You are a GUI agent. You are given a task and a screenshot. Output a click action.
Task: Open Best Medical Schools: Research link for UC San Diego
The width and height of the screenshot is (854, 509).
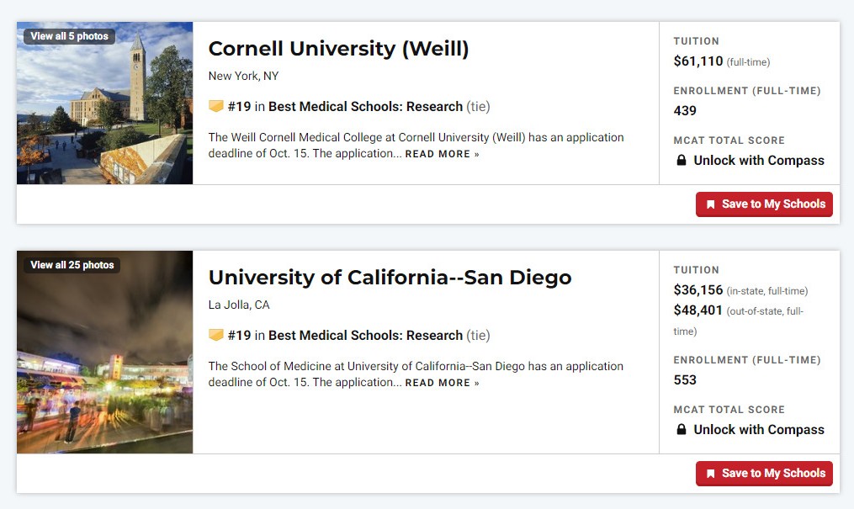tap(365, 336)
